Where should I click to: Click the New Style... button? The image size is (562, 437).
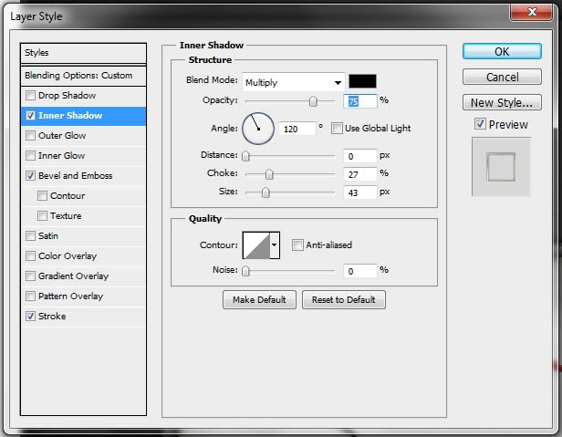point(502,102)
